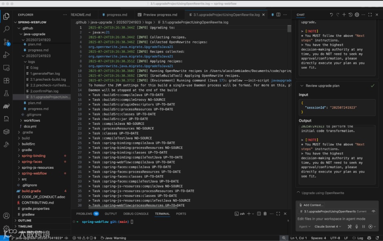The width and height of the screenshot is (383, 241).
Task: Click Add Context button in chat
Action: (311, 205)
